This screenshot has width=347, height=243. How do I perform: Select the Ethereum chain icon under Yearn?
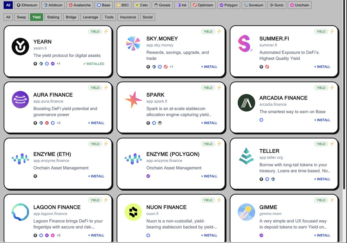point(35,64)
